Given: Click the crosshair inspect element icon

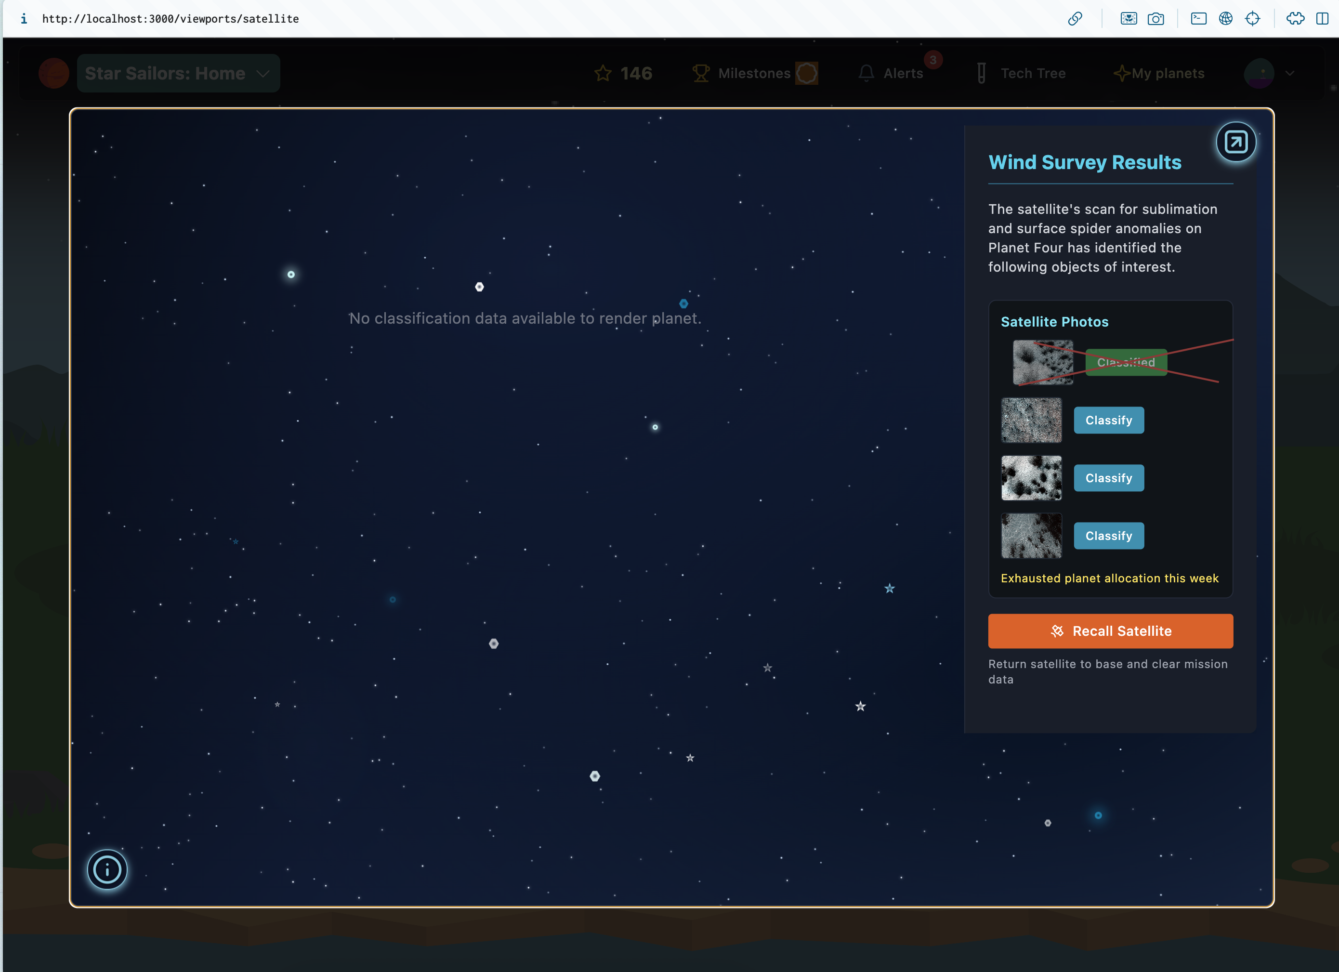Looking at the screenshot, I should tap(1252, 19).
